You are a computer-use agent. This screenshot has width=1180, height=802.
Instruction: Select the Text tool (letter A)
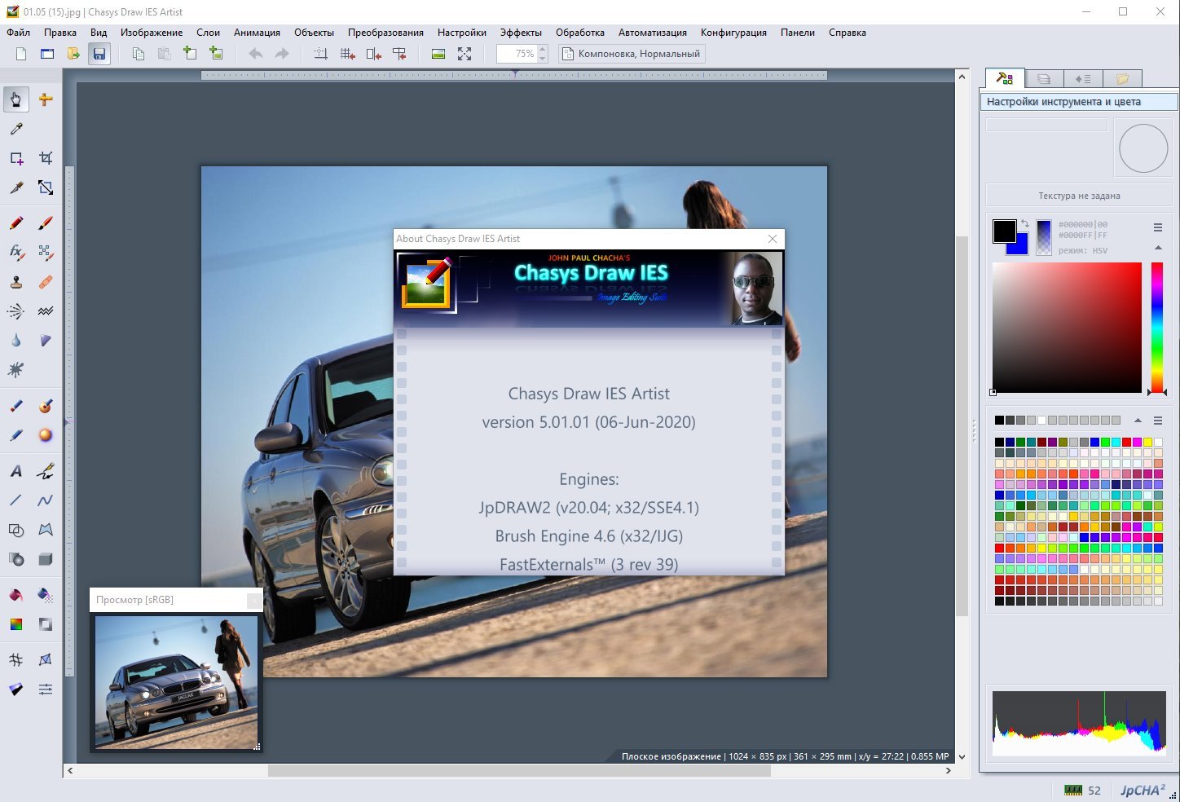coord(16,471)
